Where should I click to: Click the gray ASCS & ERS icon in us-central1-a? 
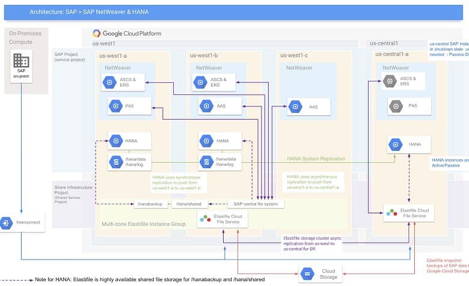(x=390, y=81)
